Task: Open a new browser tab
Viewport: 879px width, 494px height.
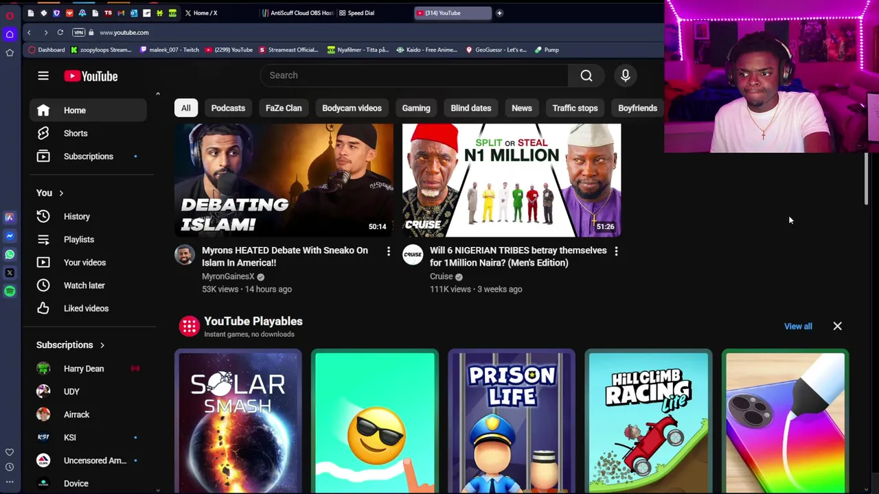Action: click(x=499, y=13)
